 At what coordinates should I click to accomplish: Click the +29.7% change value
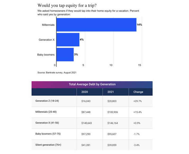point(137,101)
